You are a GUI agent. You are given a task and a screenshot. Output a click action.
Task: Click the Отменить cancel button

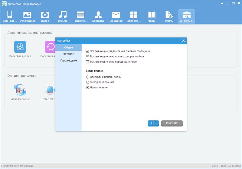coord(172,123)
